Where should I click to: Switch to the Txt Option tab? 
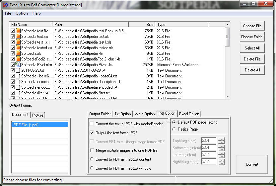[123, 114]
